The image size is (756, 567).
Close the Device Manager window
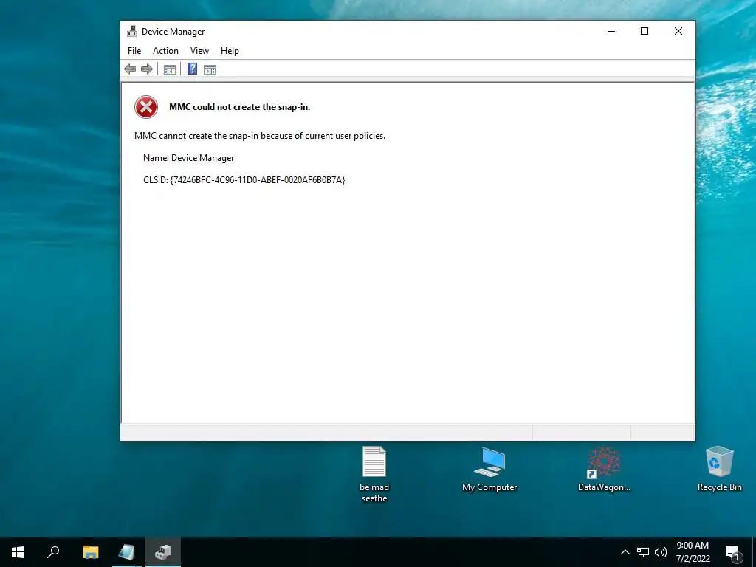pyautogui.click(x=678, y=31)
